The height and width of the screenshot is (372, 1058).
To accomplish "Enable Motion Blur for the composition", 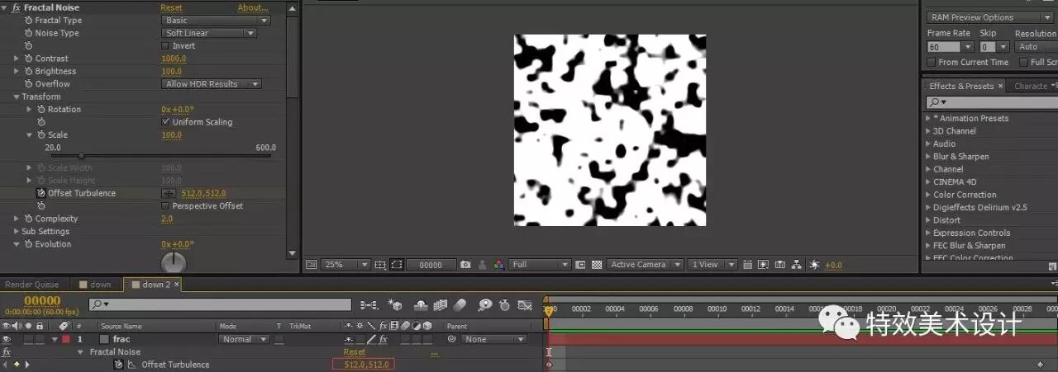I will 460,305.
